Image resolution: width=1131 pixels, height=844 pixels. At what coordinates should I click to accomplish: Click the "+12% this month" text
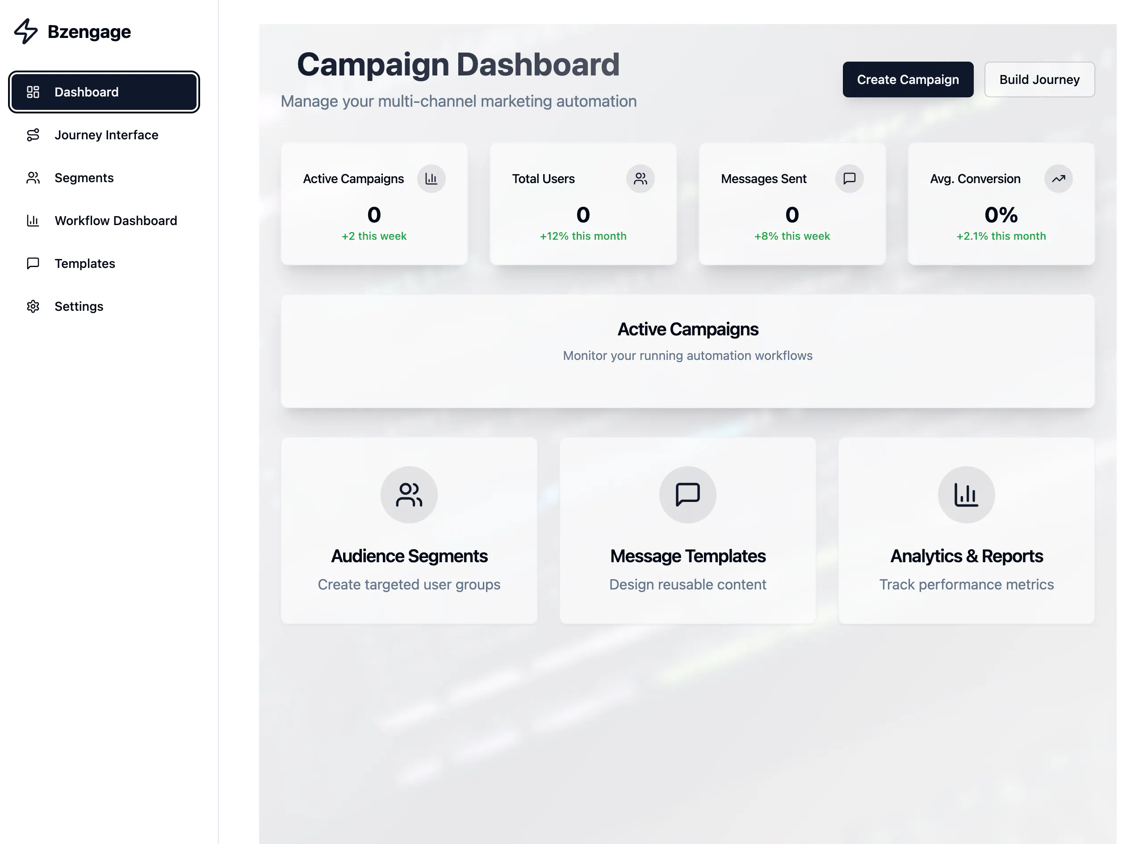tap(582, 236)
